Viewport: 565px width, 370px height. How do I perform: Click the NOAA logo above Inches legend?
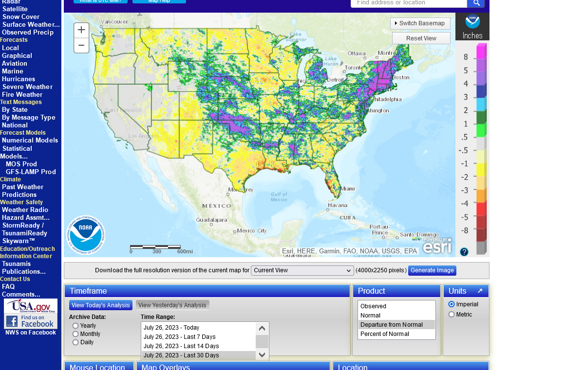pos(472,21)
